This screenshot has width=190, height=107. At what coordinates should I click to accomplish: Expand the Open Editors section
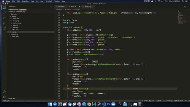(14, 10)
